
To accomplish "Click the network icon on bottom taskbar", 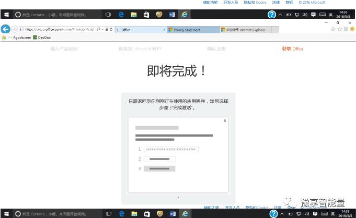I will [298, 214].
